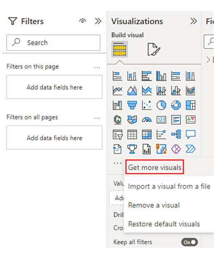The image size is (215, 259).
Task: Select the ArcGIS map visual
Action: click(x=161, y=149)
